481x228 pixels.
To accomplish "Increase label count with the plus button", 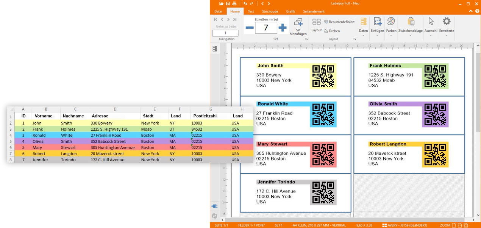I will (283, 28).
